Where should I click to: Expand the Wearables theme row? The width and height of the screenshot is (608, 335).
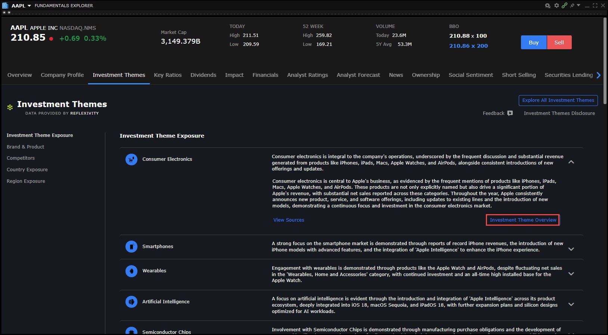coord(571,274)
